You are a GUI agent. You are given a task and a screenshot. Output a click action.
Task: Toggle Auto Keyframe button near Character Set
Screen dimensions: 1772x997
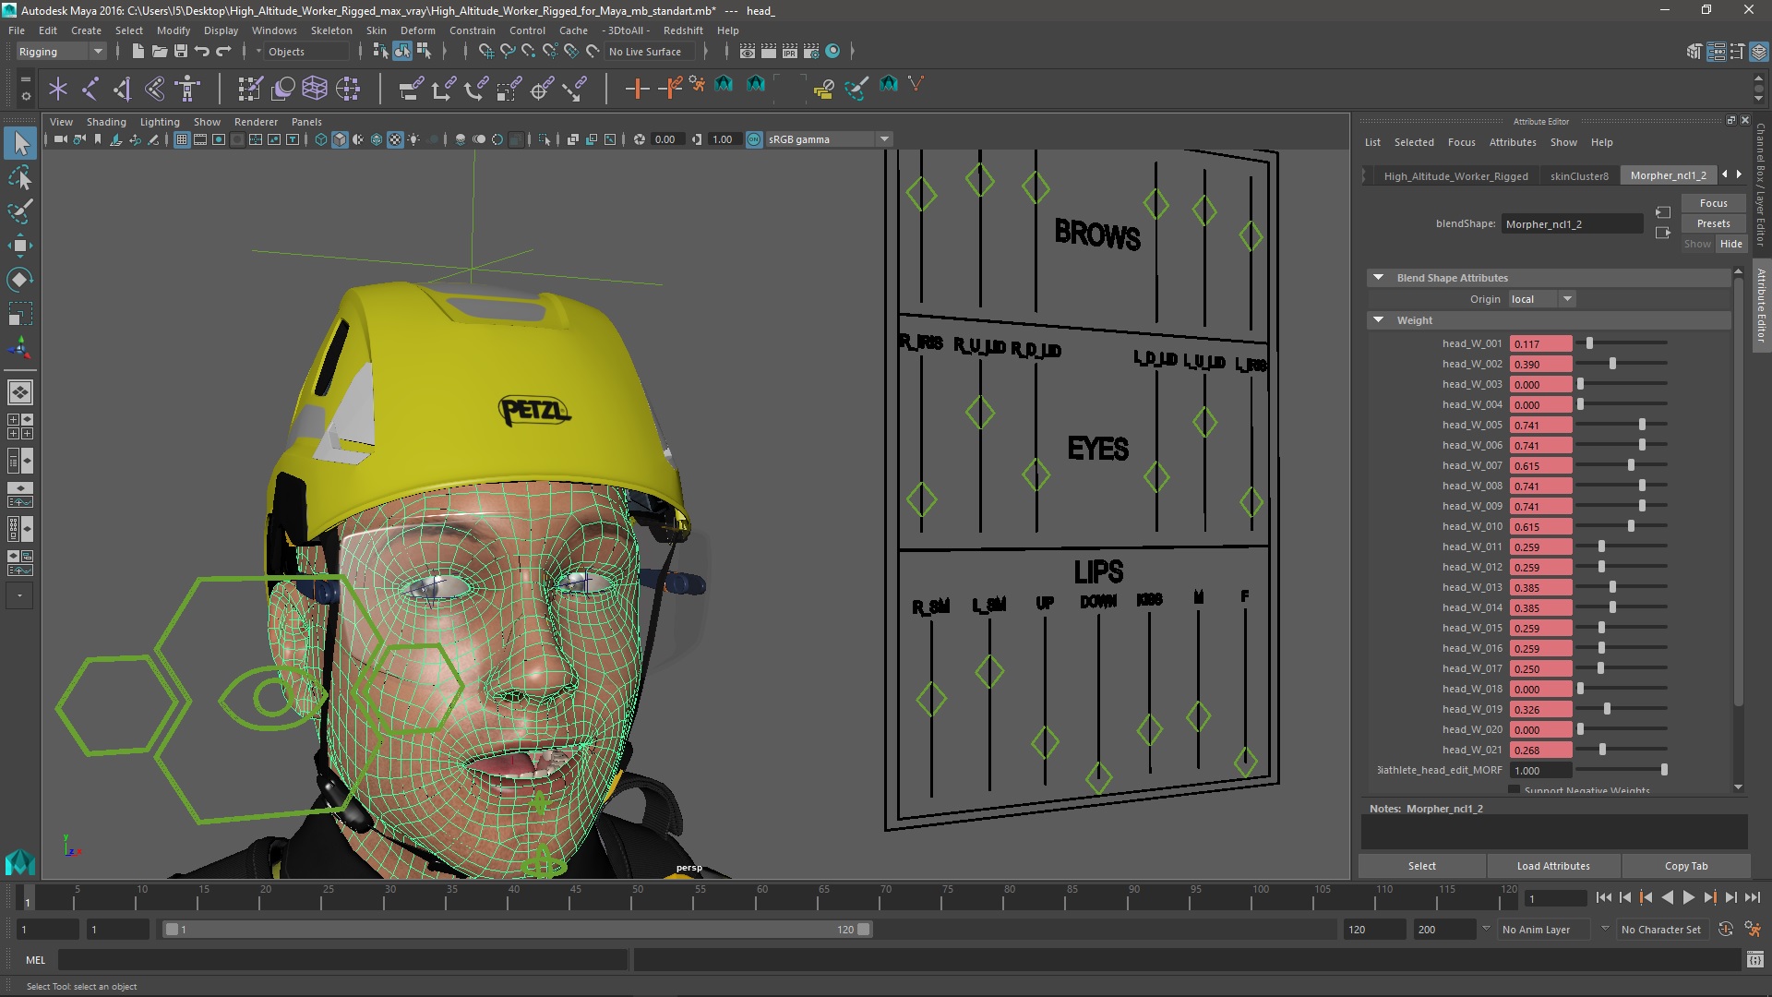pyautogui.click(x=1726, y=930)
